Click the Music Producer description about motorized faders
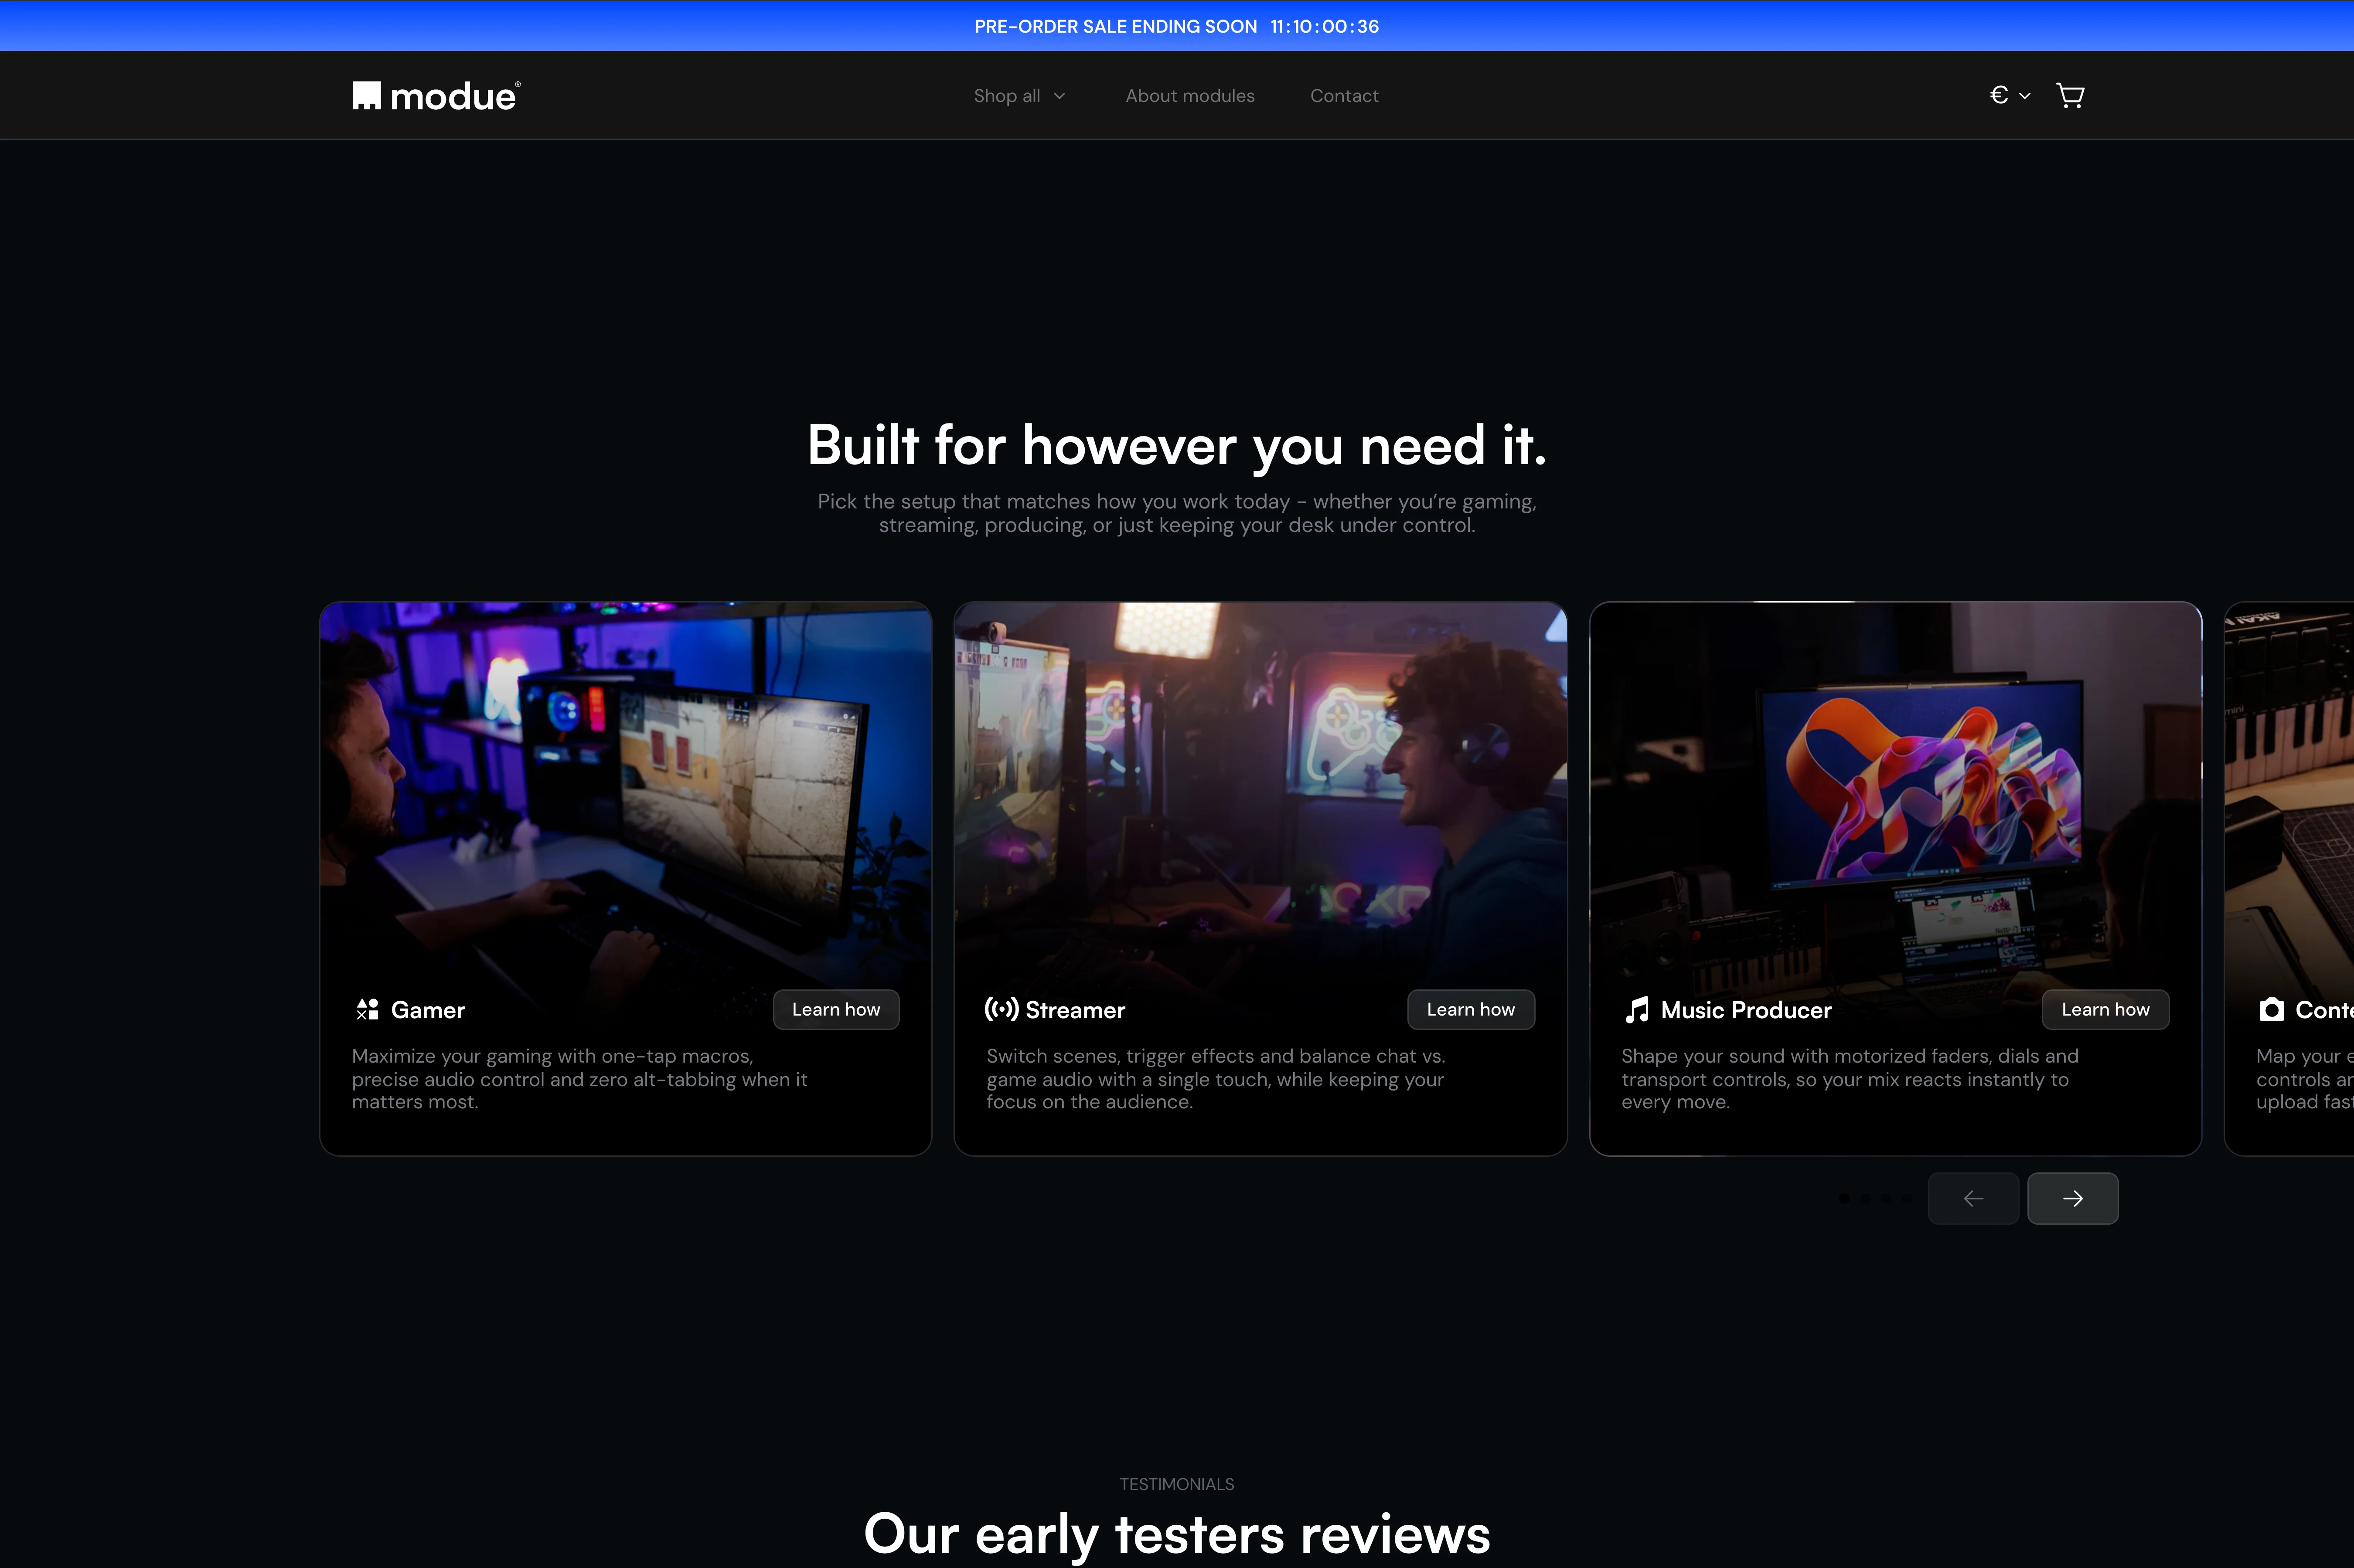The image size is (2354, 1568). 1850,1079
